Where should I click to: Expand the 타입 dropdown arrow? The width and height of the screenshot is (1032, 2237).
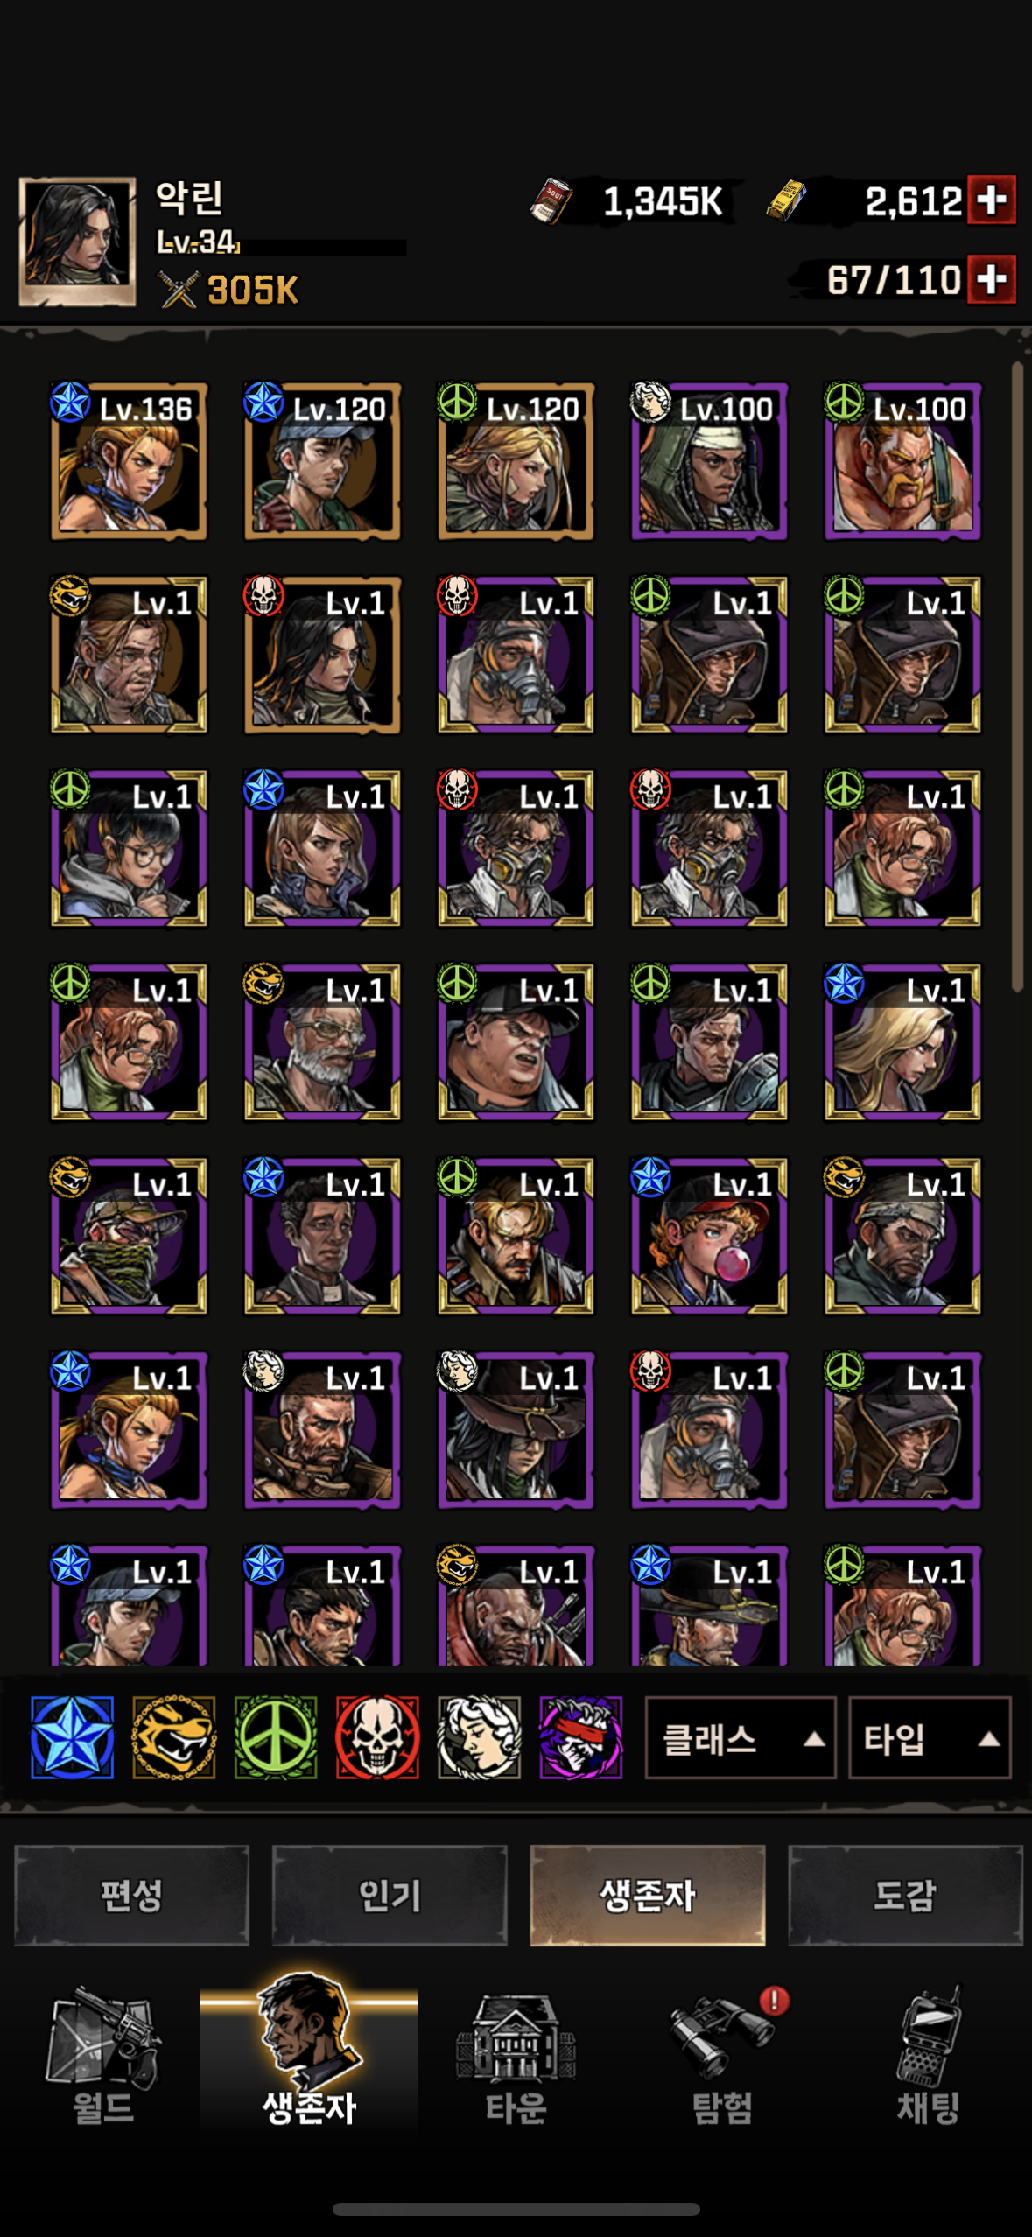click(989, 1739)
